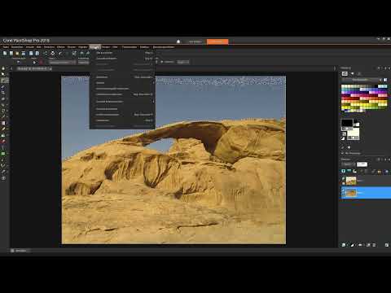Toggle the anti-alias checkbox in tool options
Screen dimensions: 391x293
coord(162,62)
